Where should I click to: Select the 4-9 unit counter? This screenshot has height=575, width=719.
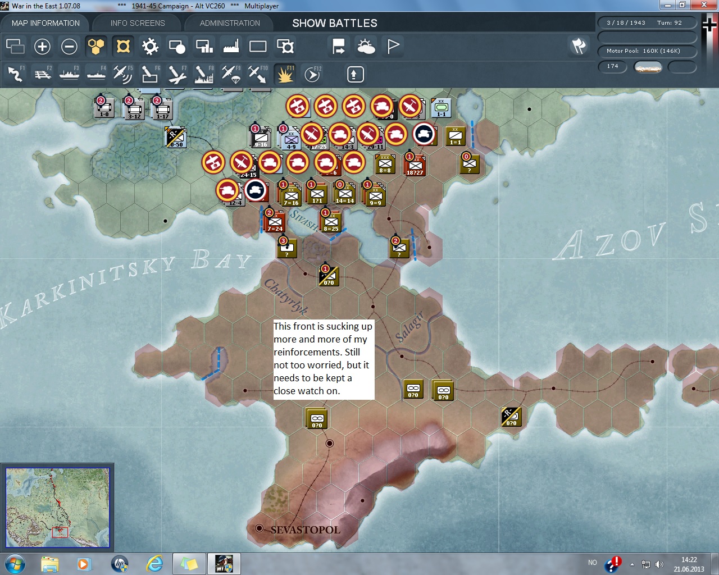pos(291,138)
